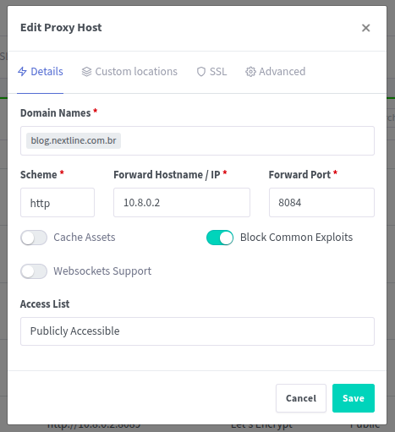Expand the Access List dropdown
This screenshot has width=395, height=432.
pyautogui.click(x=197, y=331)
